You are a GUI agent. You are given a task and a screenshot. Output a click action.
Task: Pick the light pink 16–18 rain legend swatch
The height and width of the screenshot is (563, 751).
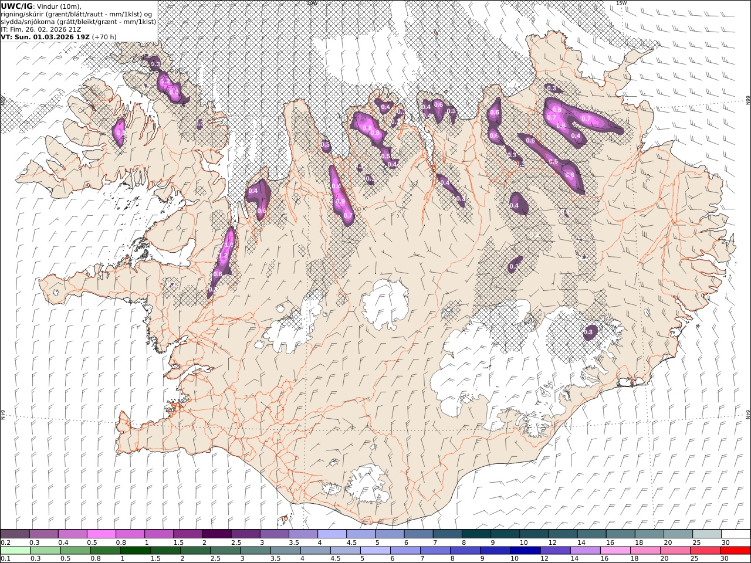click(615, 551)
